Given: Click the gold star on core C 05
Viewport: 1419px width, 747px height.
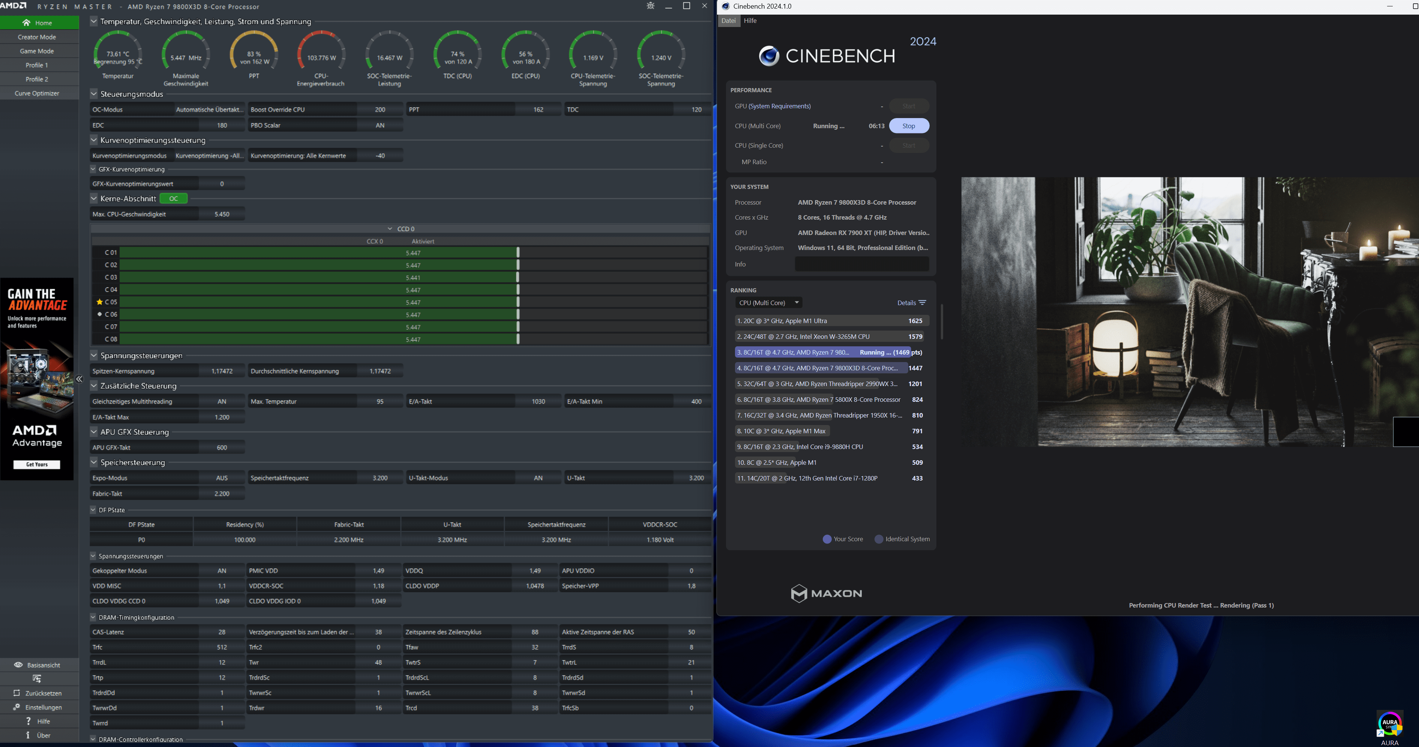Looking at the screenshot, I should pos(100,302).
